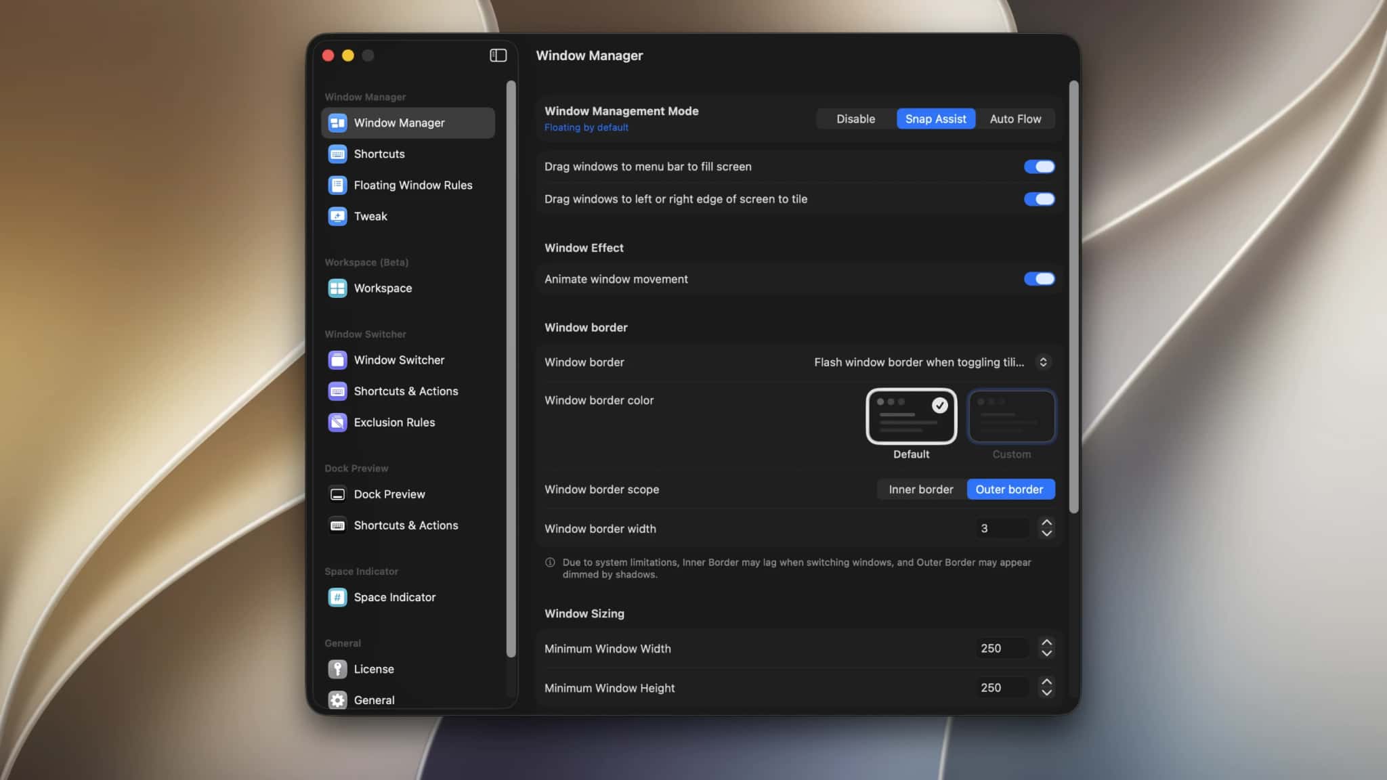Select Inner border scope option
This screenshot has height=780, width=1387.
(921, 489)
